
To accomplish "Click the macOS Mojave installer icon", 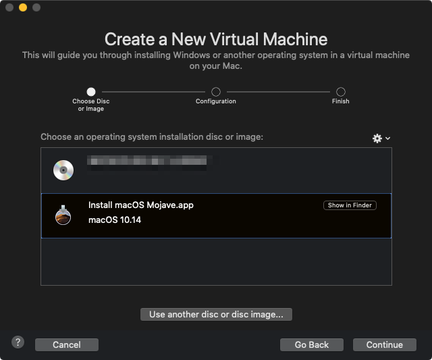I will point(63,215).
